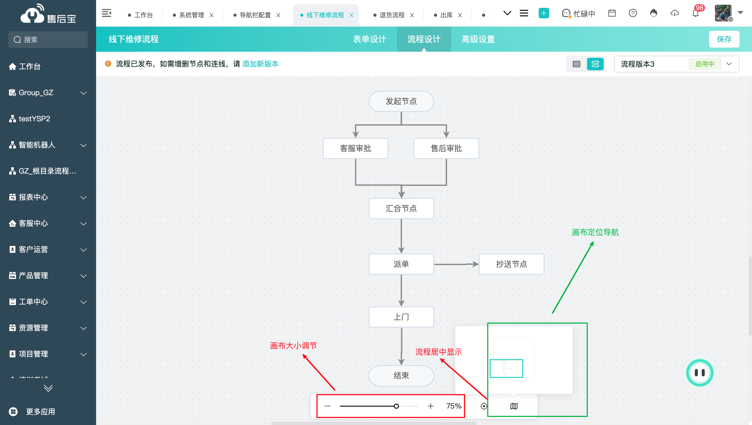Select the 发起节点 flow node

coord(401,101)
